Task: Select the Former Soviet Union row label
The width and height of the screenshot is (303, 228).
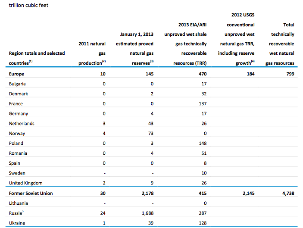Action: pyautogui.click(x=31, y=193)
